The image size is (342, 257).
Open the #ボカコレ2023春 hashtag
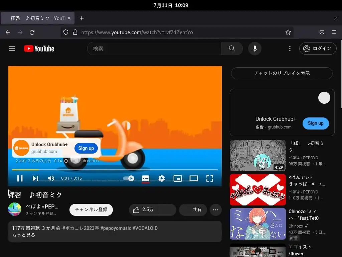click(x=81, y=228)
